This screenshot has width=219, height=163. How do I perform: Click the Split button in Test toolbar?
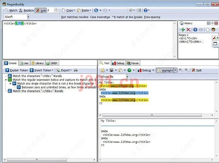tap(196, 70)
